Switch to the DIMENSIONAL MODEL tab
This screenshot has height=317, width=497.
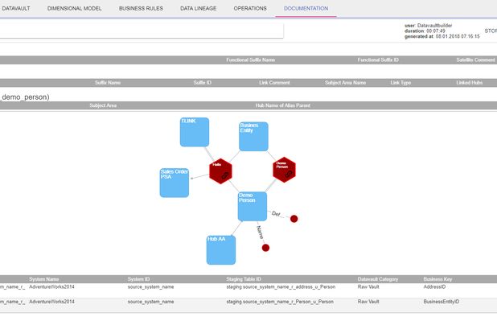click(x=75, y=9)
